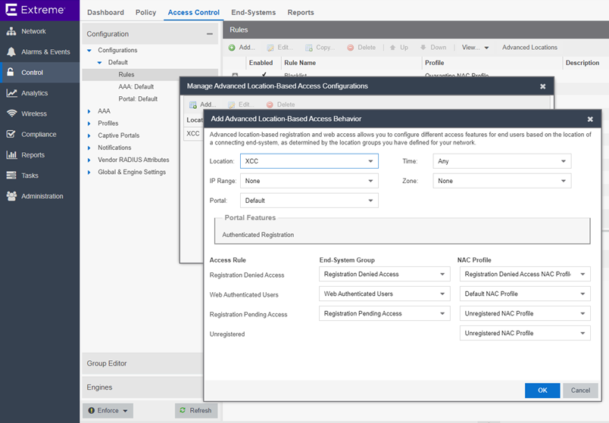The height and width of the screenshot is (423, 609).
Task: Click the Up arrow icon in Rules toolbar
Action: (x=392, y=48)
